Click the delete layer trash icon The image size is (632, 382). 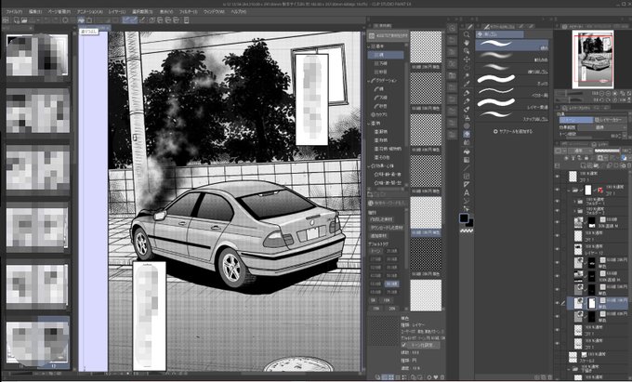629,165
